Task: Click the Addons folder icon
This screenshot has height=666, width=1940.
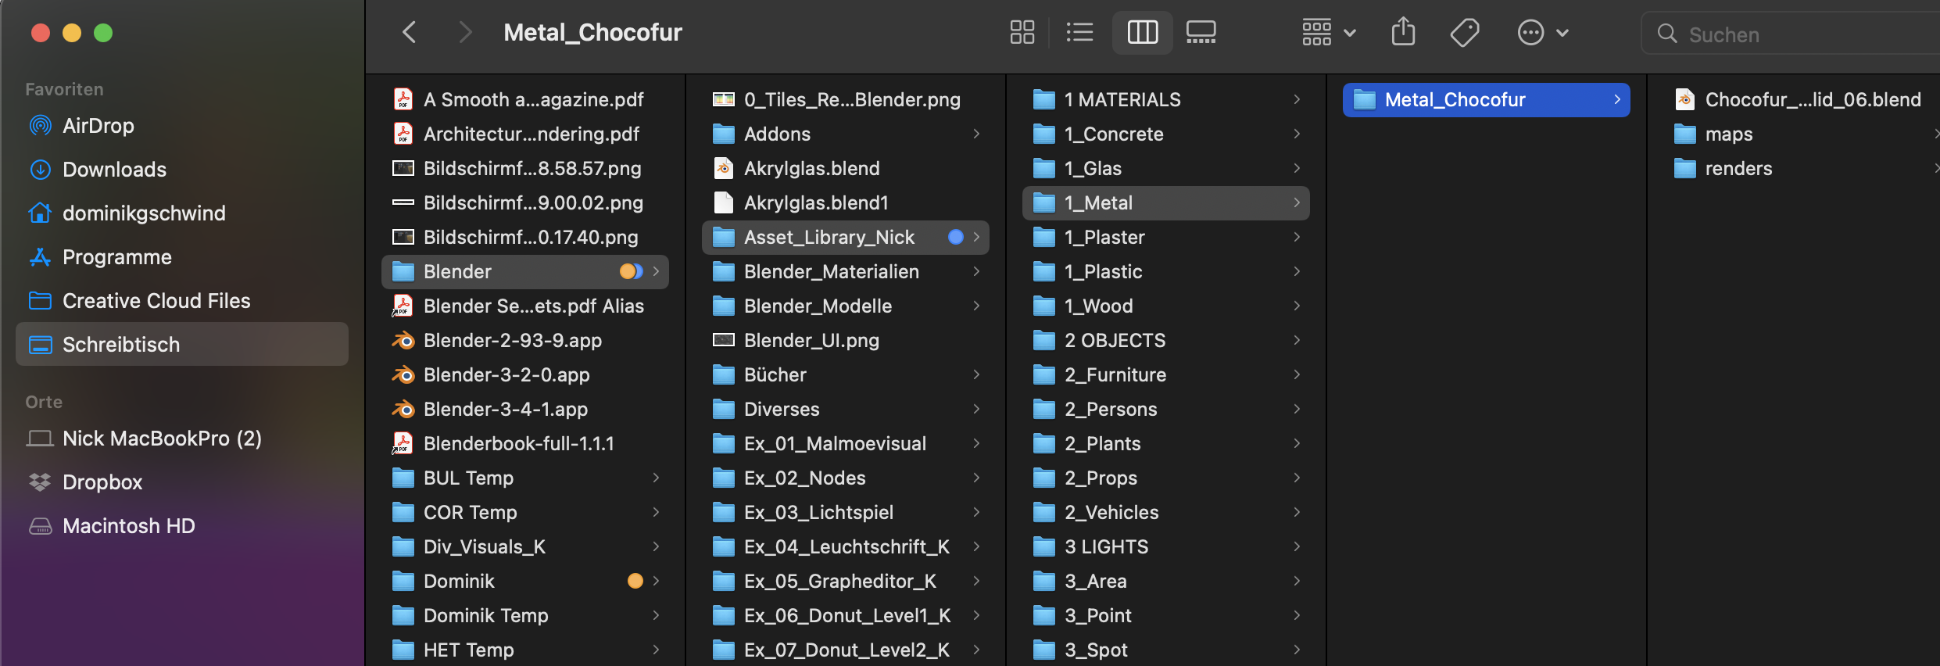Action: coord(724,134)
